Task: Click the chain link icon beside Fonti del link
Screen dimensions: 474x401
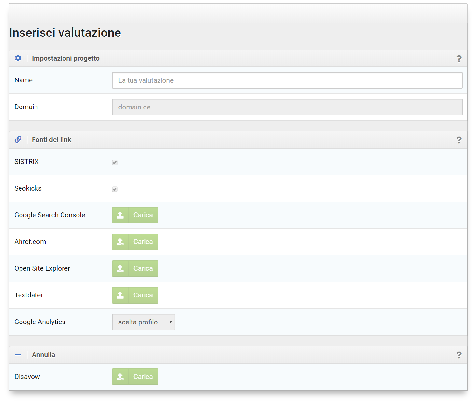Action: coord(18,139)
